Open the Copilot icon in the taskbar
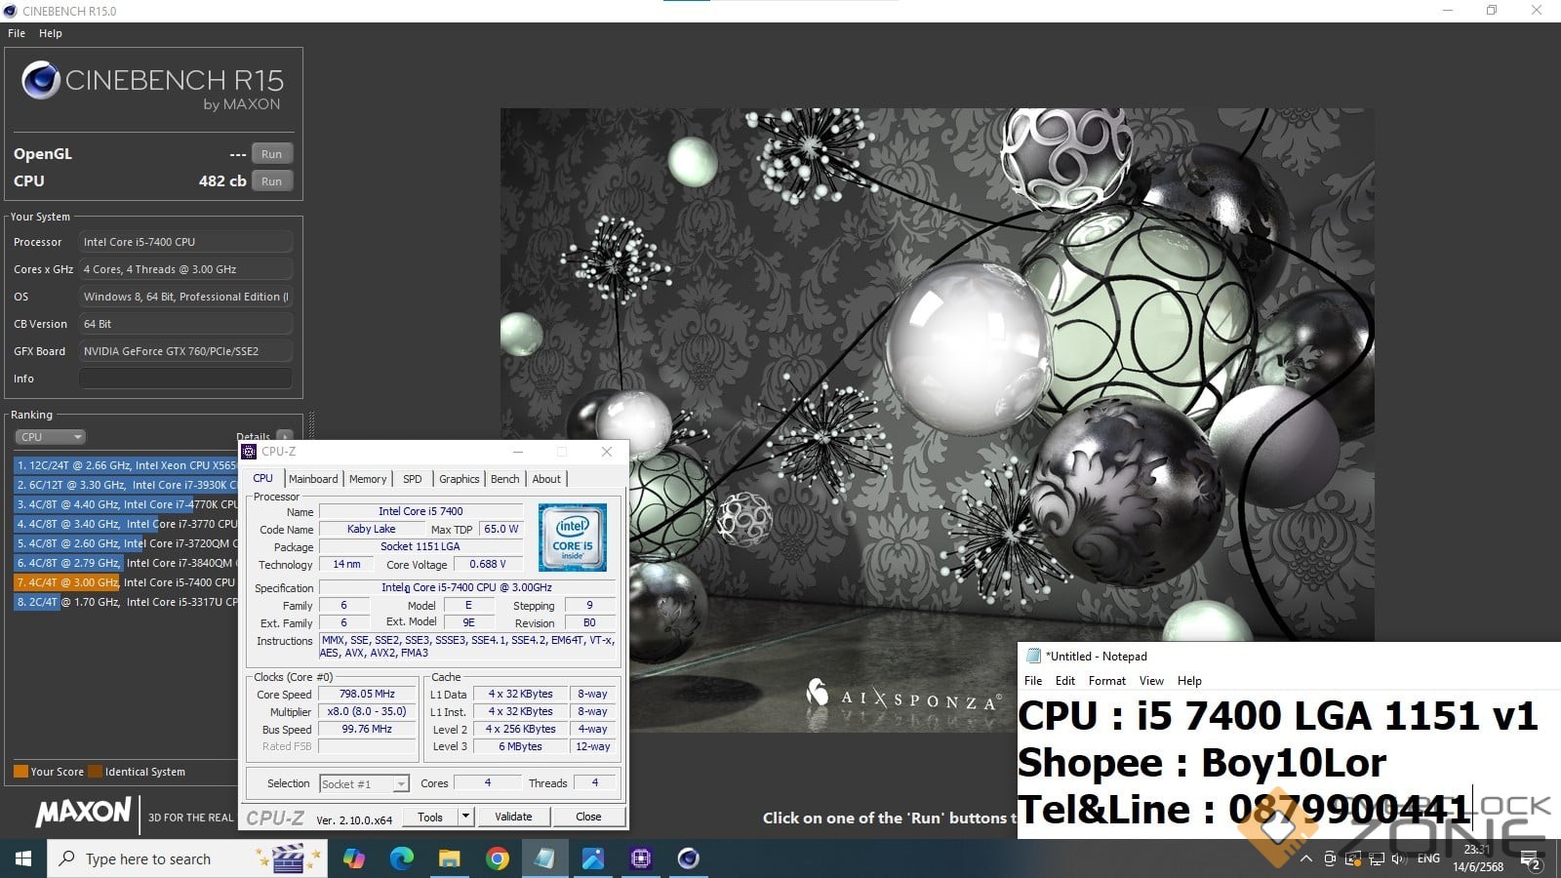Image resolution: width=1561 pixels, height=878 pixels. (x=353, y=858)
